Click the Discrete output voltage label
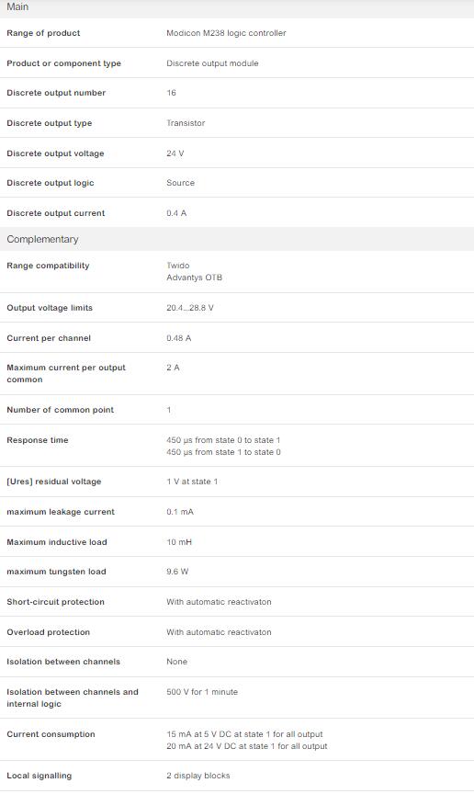 tap(55, 153)
